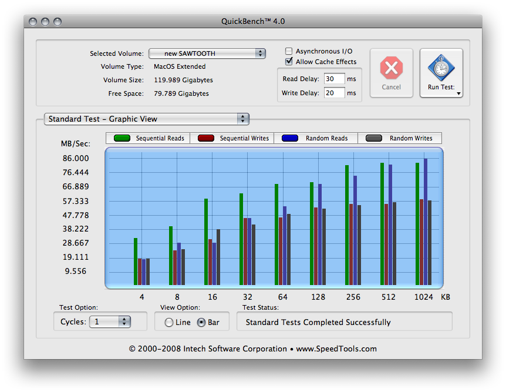Click the gray Random Writes swatch

[x=374, y=138]
